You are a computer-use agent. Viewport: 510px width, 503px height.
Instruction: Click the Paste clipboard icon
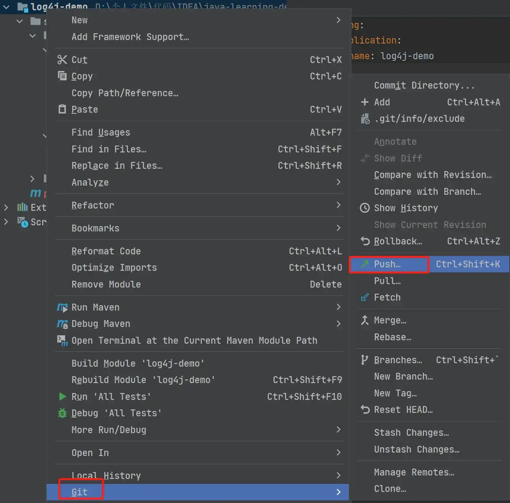62,109
